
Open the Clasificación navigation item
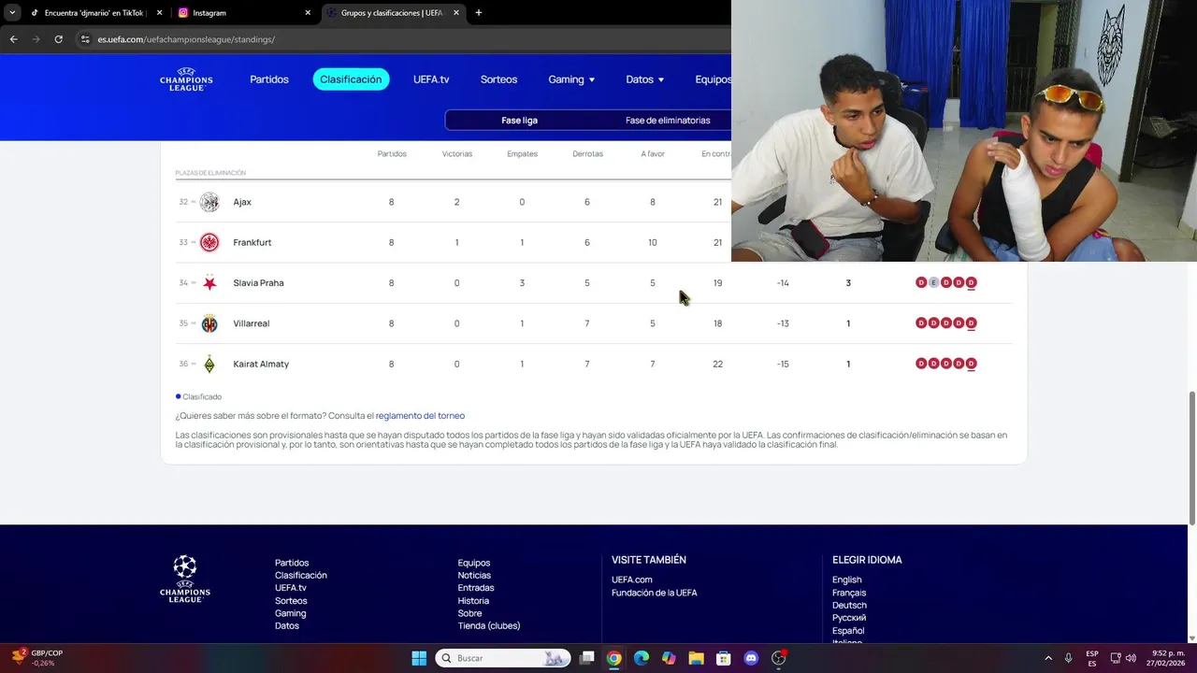pyautogui.click(x=351, y=79)
